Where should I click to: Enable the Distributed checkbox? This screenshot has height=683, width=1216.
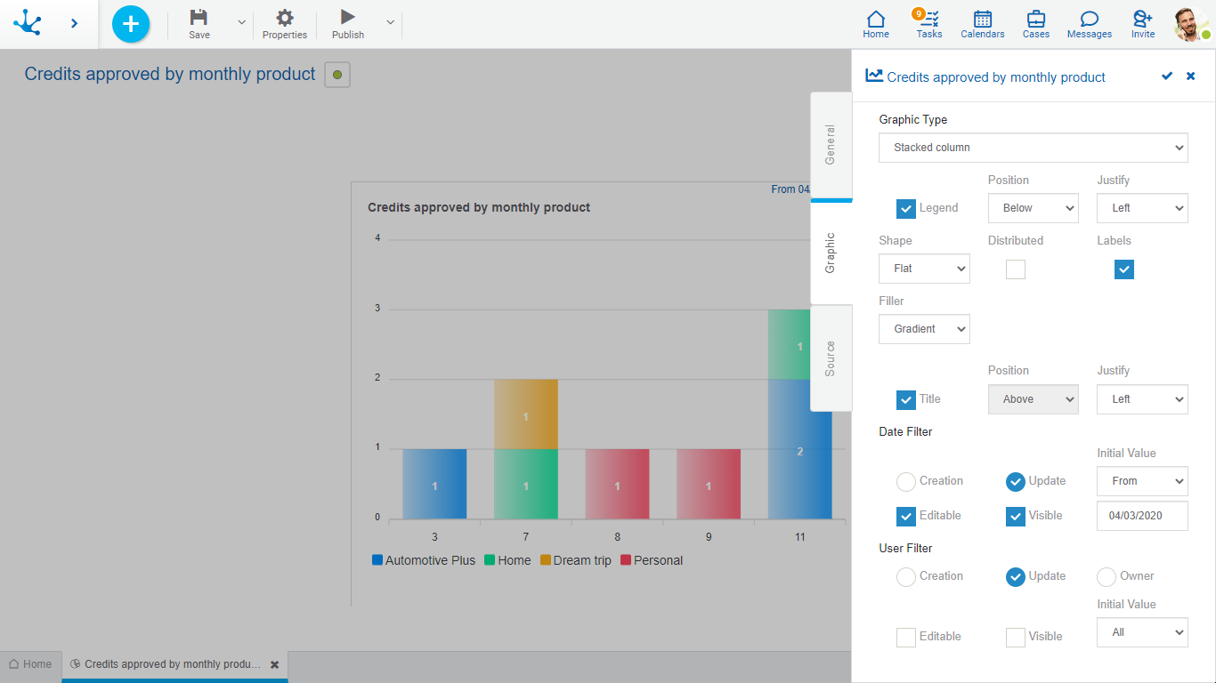[1016, 269]
